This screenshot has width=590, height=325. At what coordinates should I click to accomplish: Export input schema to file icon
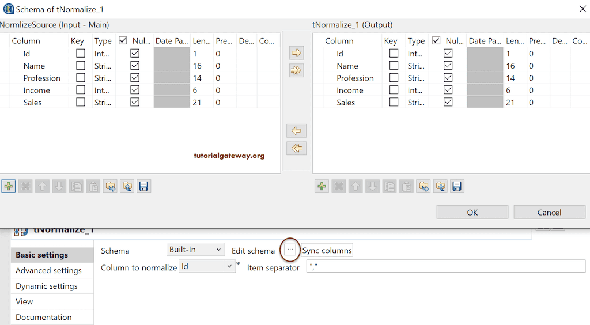pos(127,186)
